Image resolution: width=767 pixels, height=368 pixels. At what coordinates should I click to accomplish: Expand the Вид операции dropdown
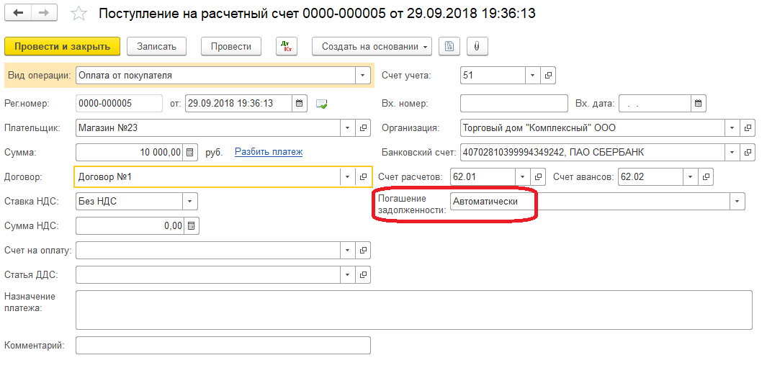point(362,75)
